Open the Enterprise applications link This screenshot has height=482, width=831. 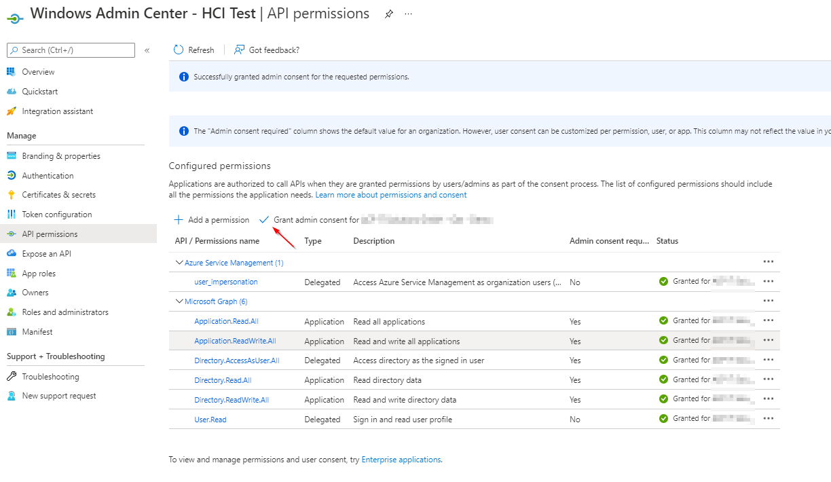click(401, 460)
